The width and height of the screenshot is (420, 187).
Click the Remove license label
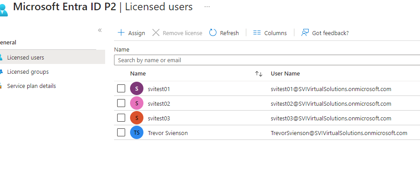click(x=183, y=33)
